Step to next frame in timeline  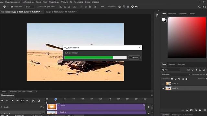17,101
